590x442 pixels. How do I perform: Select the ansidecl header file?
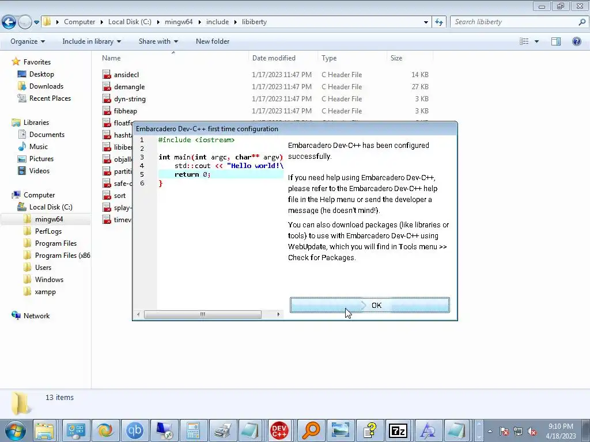click(x=126, y=75)
